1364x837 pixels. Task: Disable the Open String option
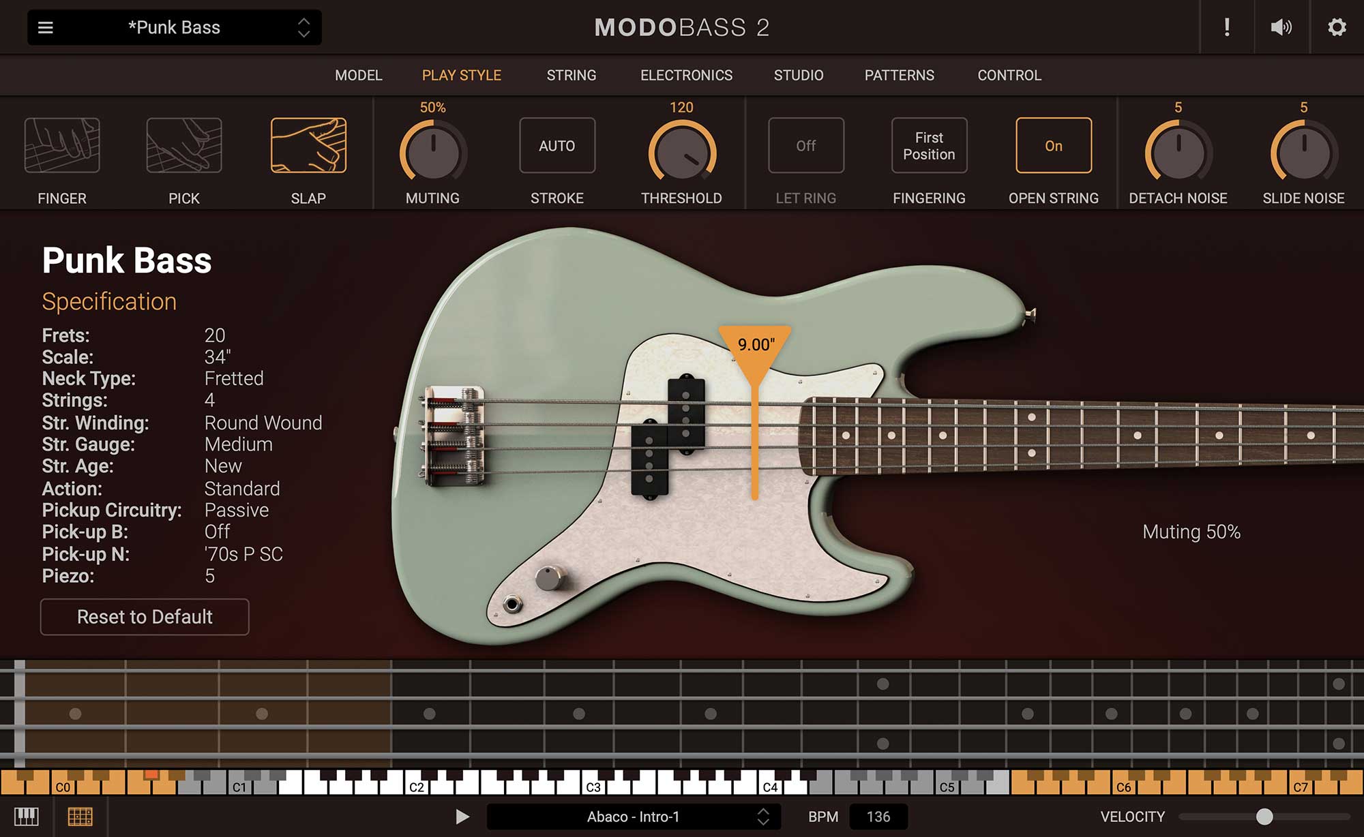click(x=1053, y=145)
